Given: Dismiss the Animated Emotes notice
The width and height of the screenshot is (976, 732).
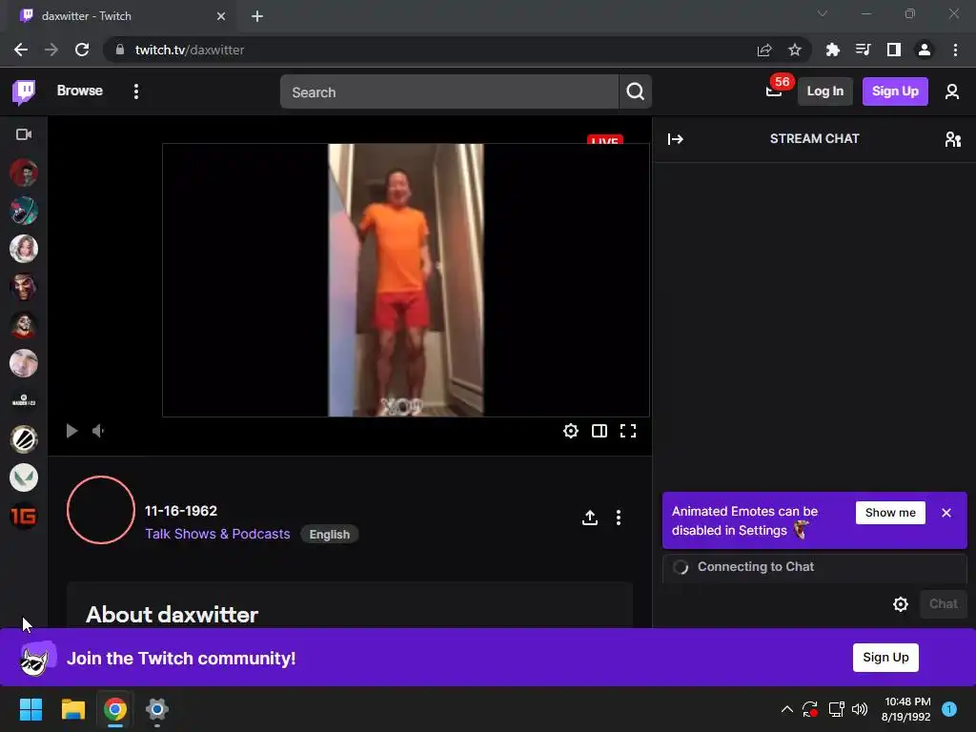Looking at the screenshot, I should 946,513.
